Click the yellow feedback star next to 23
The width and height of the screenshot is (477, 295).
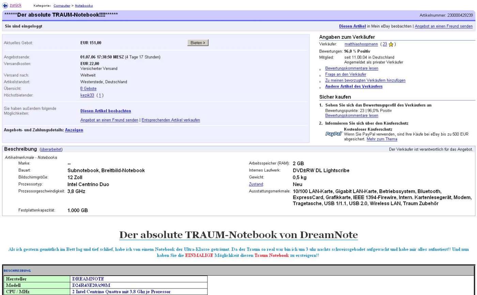(391, 44)
